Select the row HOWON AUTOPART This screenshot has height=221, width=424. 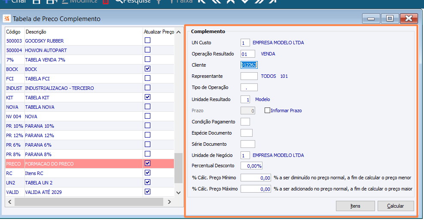click(x=90, y=50)
